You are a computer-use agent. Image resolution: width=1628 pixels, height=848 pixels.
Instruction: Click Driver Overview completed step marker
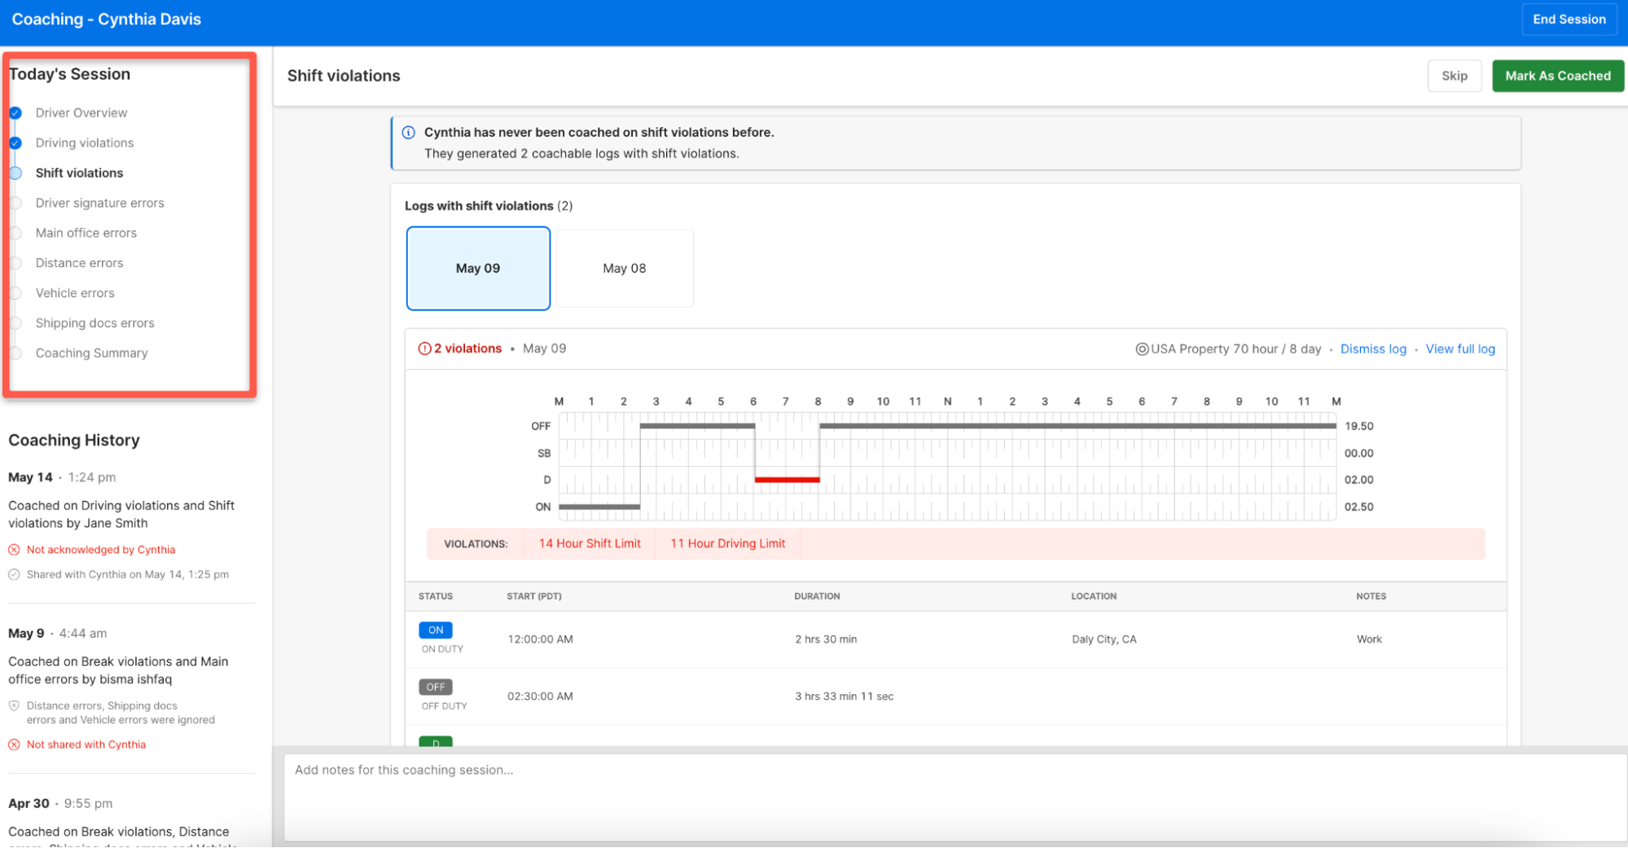coord(15,113)
